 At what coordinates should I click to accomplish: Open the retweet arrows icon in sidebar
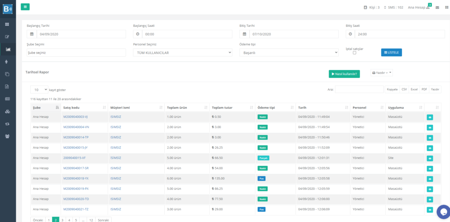click(x=7, y=124)
